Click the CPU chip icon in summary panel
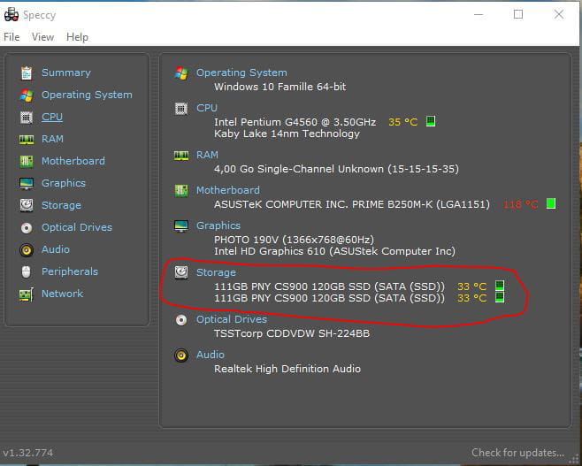582x466 pixels. pyautogui.click(x=181, y=109)
